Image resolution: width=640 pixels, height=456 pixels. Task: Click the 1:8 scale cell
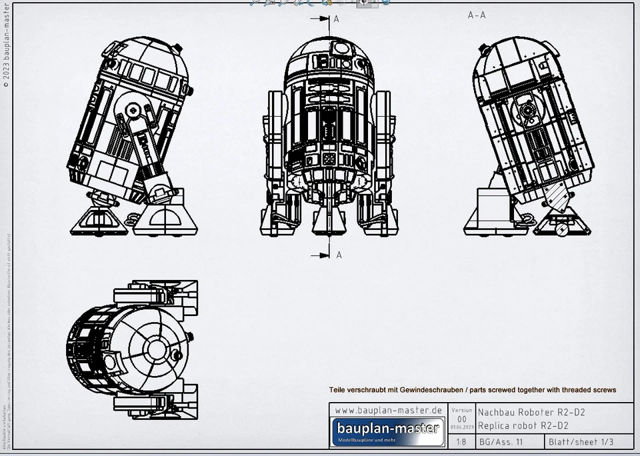pyautogui.click(x=461, y=441)
